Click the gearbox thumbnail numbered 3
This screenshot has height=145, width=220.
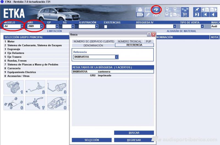[x=57, y=87]
